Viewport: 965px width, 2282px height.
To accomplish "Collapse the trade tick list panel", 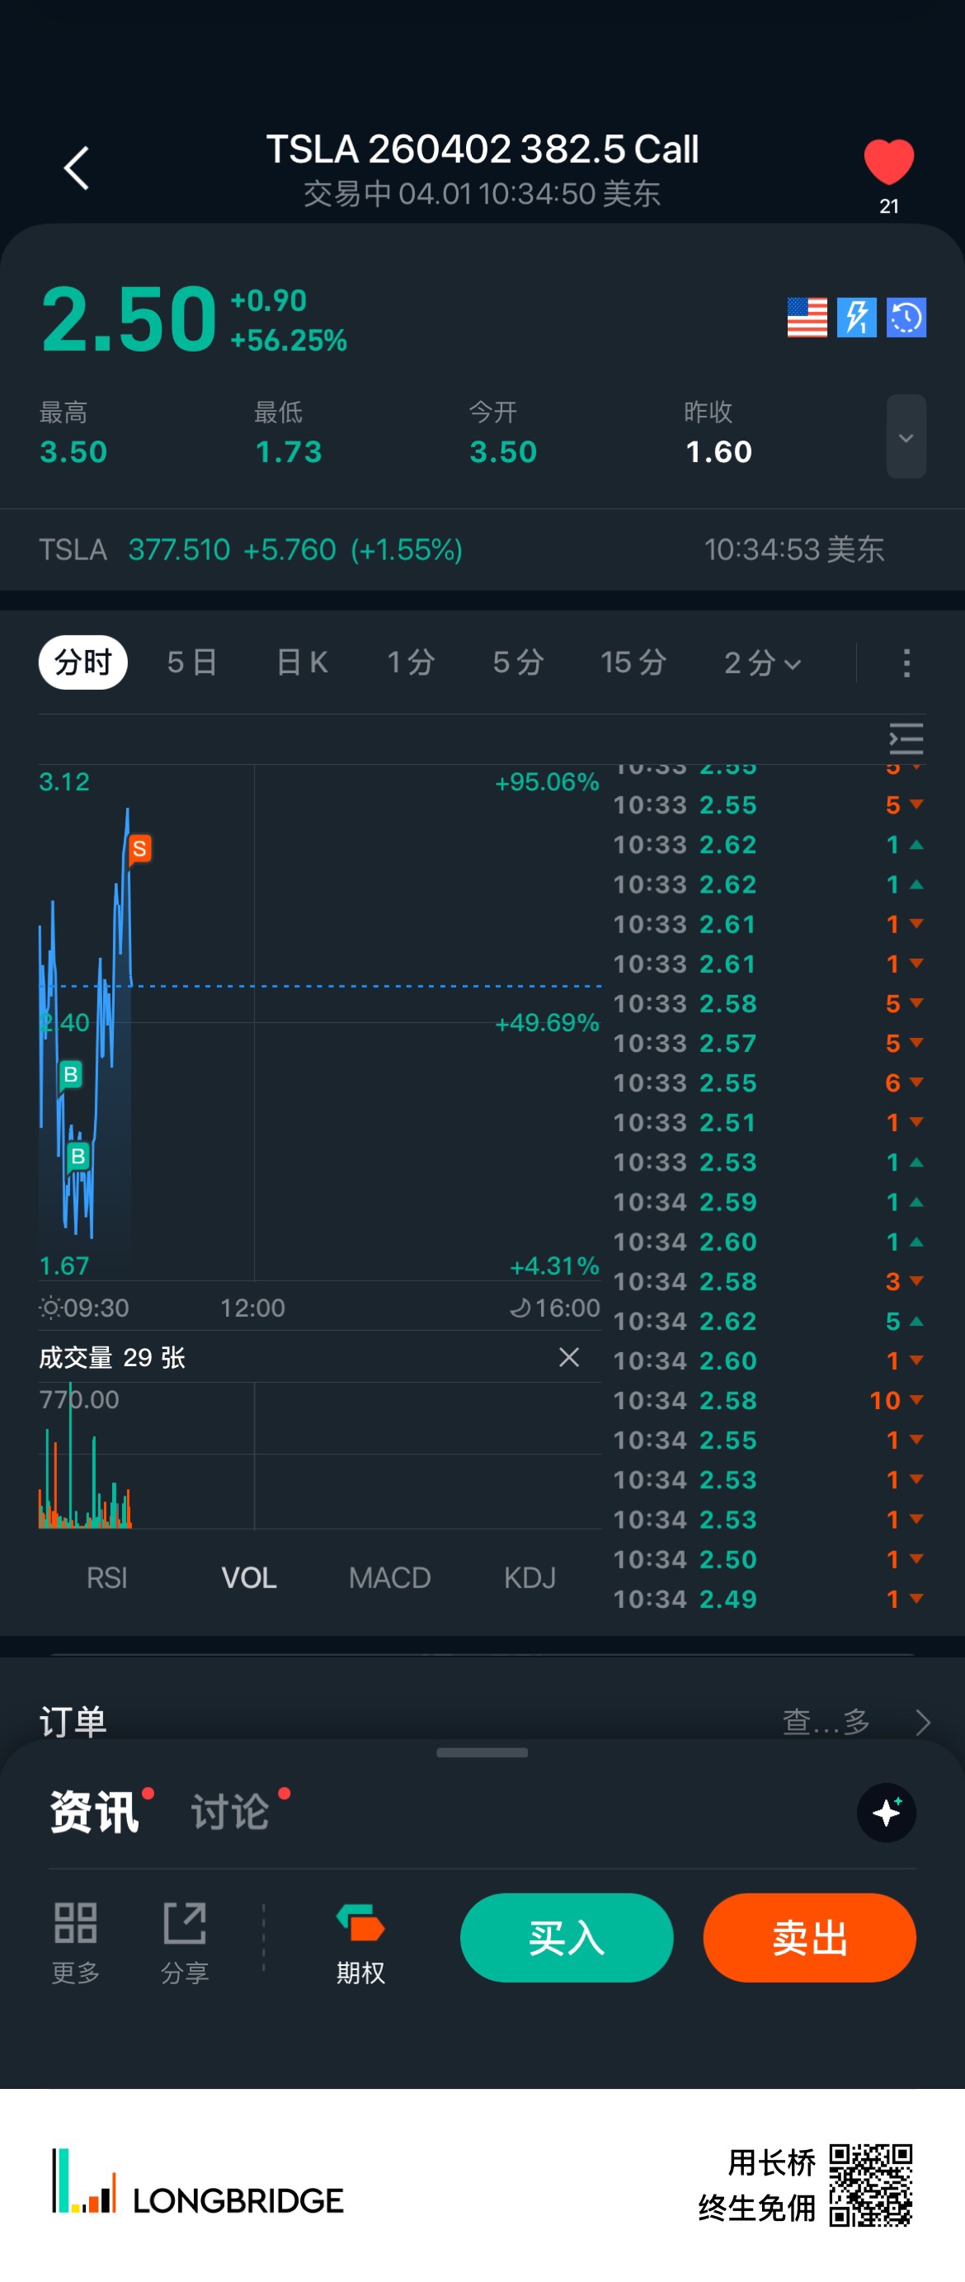I will pos(906,738).
